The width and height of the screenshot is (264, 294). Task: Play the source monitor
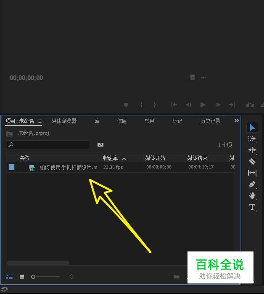(203, 105)
